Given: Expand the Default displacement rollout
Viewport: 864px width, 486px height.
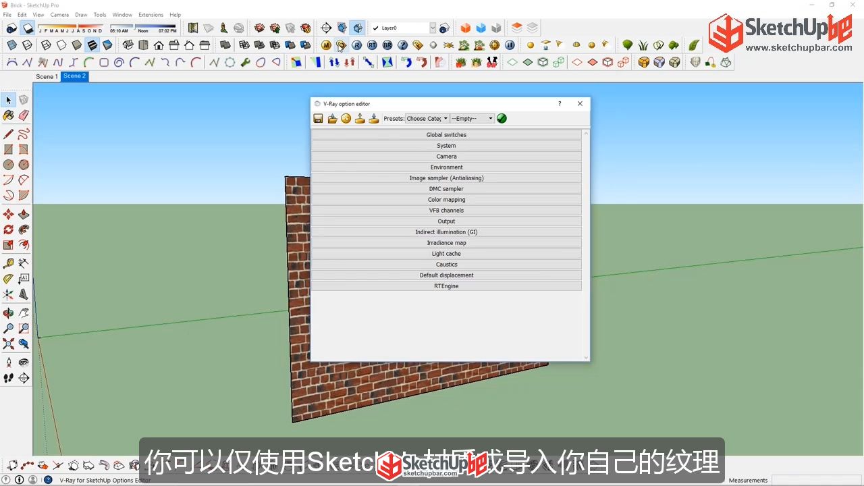Looking at the screenshot, I should click(446, 275).
